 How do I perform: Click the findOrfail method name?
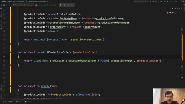[84, 94]
